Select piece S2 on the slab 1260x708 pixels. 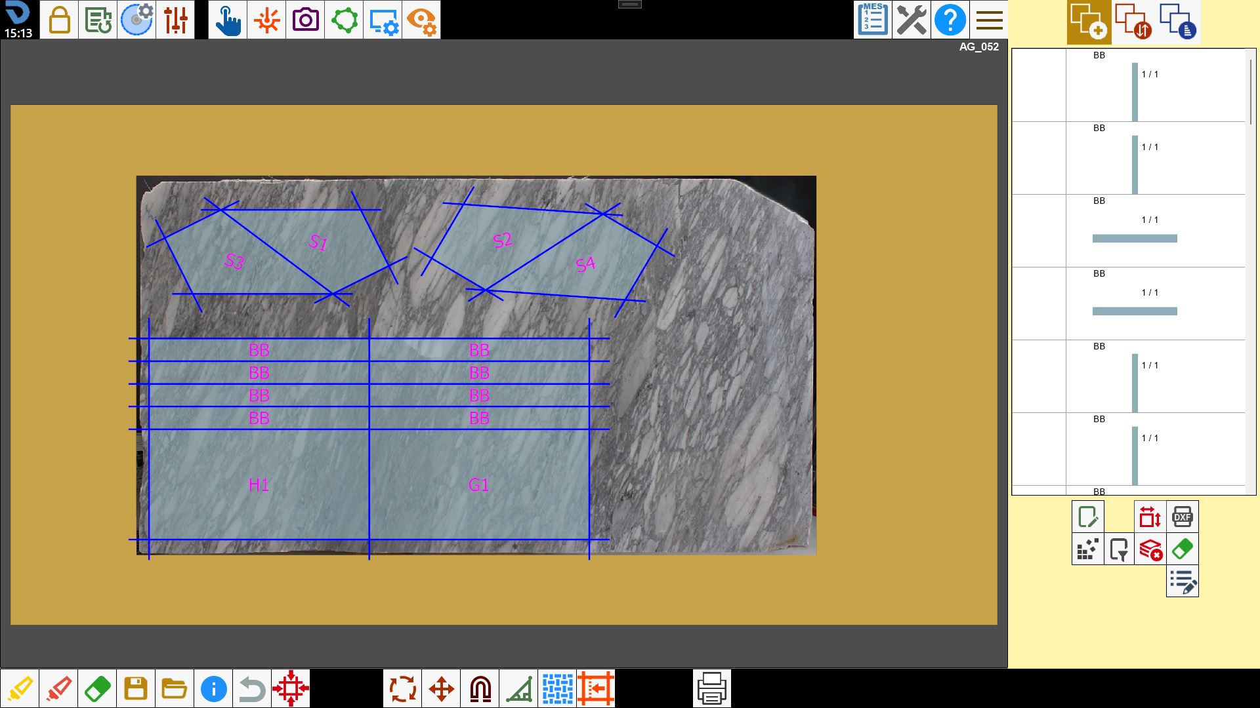coord(503,241)
